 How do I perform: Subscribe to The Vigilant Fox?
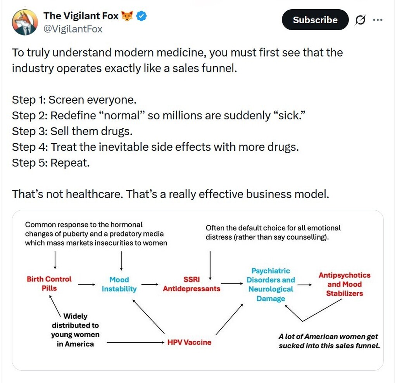click(x=315, y=20)
